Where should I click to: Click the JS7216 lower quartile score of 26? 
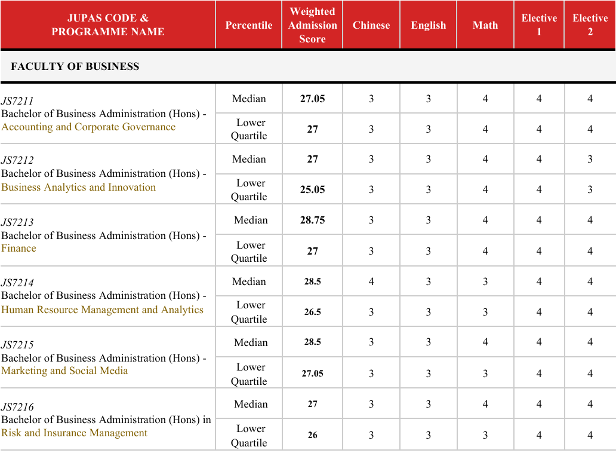(x=312, y=435)
